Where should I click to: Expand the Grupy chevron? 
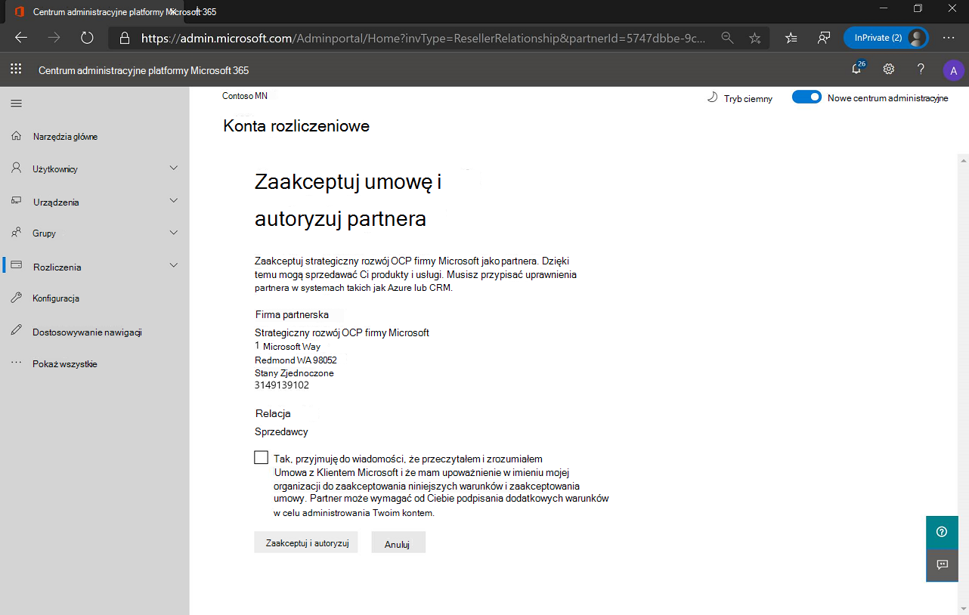pos(174,233)
